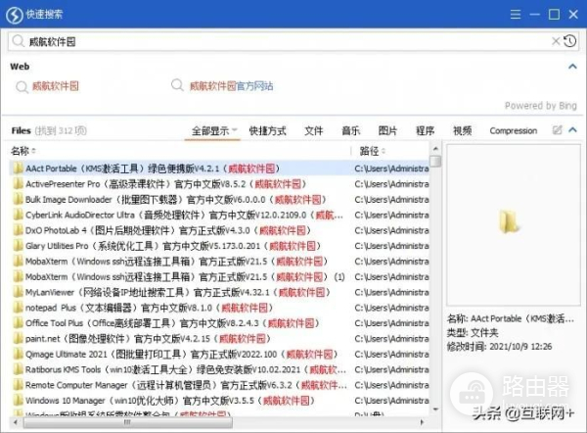Clear the search box with X icon
This screenshot has width=587, height=433.
(x=556, y=41)
